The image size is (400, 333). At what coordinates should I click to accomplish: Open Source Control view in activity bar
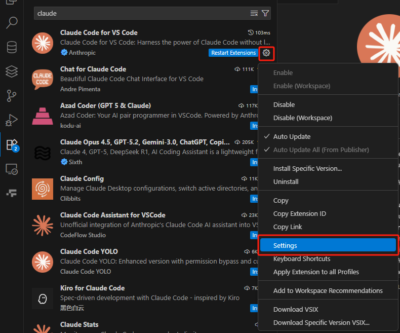pyautogui.click(x=12, y=95)
